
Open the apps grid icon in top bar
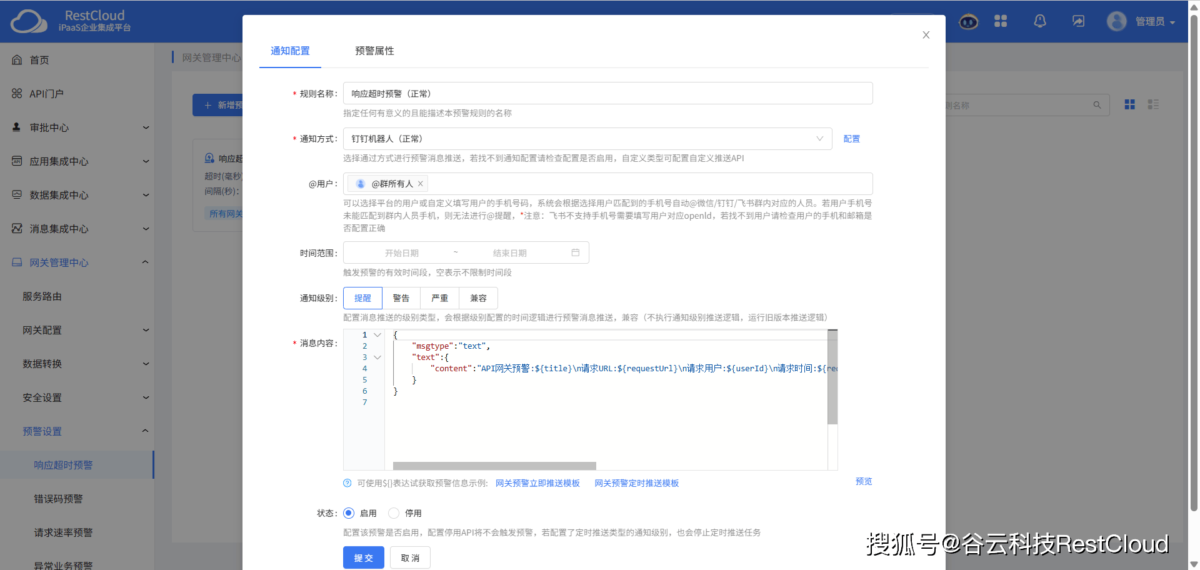[x=1001, y=21]
